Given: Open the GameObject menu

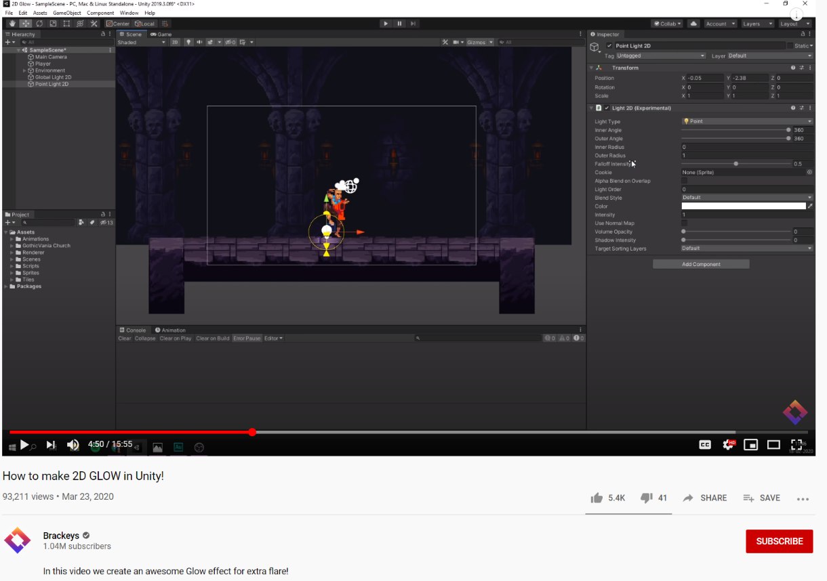Looking at the screenshot, I should 66,13.
